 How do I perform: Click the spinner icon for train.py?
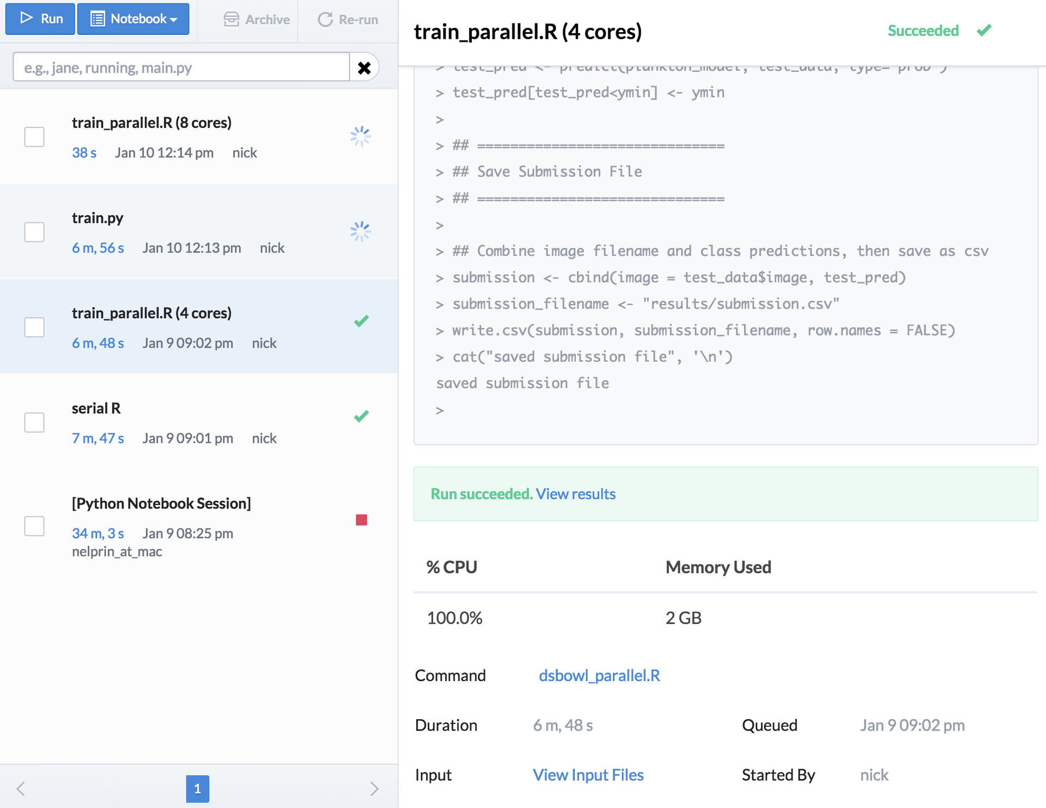(x=361, y=232)
